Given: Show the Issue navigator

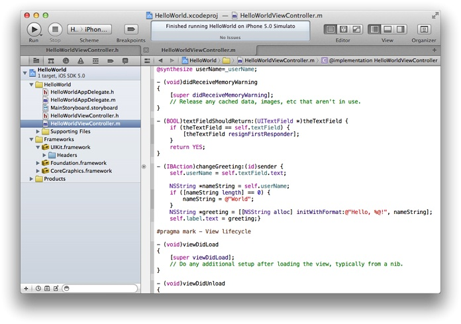Looking at the screenshot, I should click(81, 61).
